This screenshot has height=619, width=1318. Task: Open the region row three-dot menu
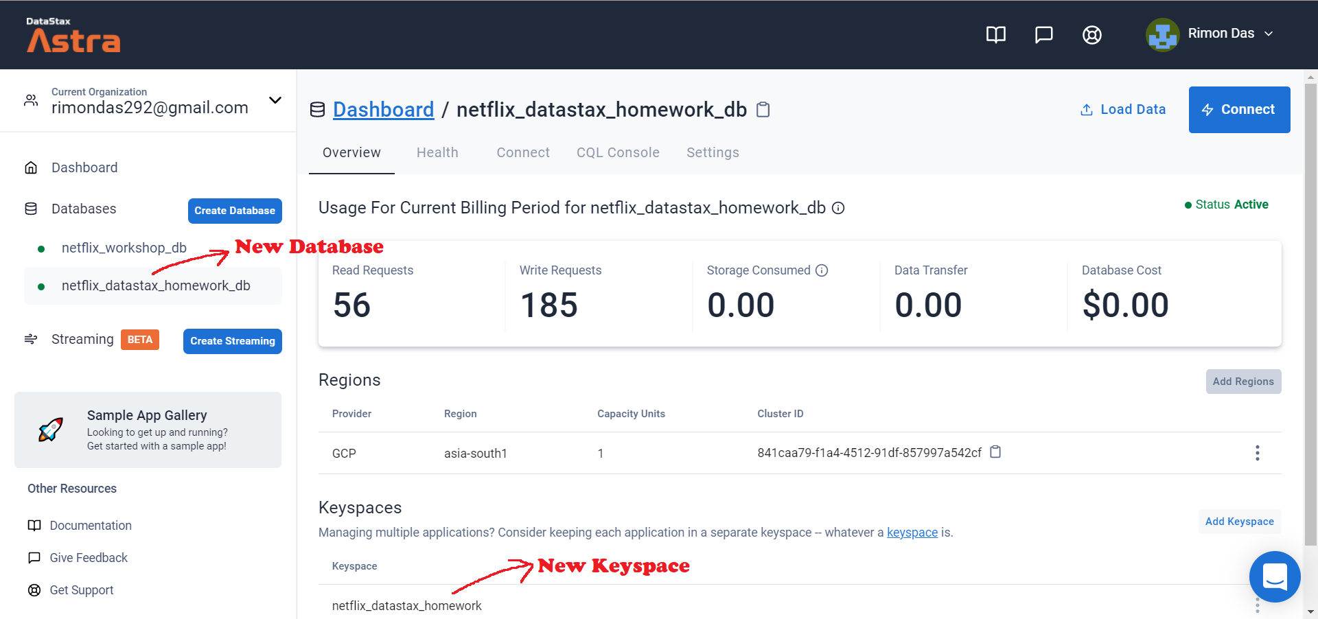(1258, 453)
